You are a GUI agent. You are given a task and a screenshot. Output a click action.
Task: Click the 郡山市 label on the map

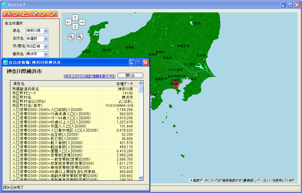tap(196, 23)
